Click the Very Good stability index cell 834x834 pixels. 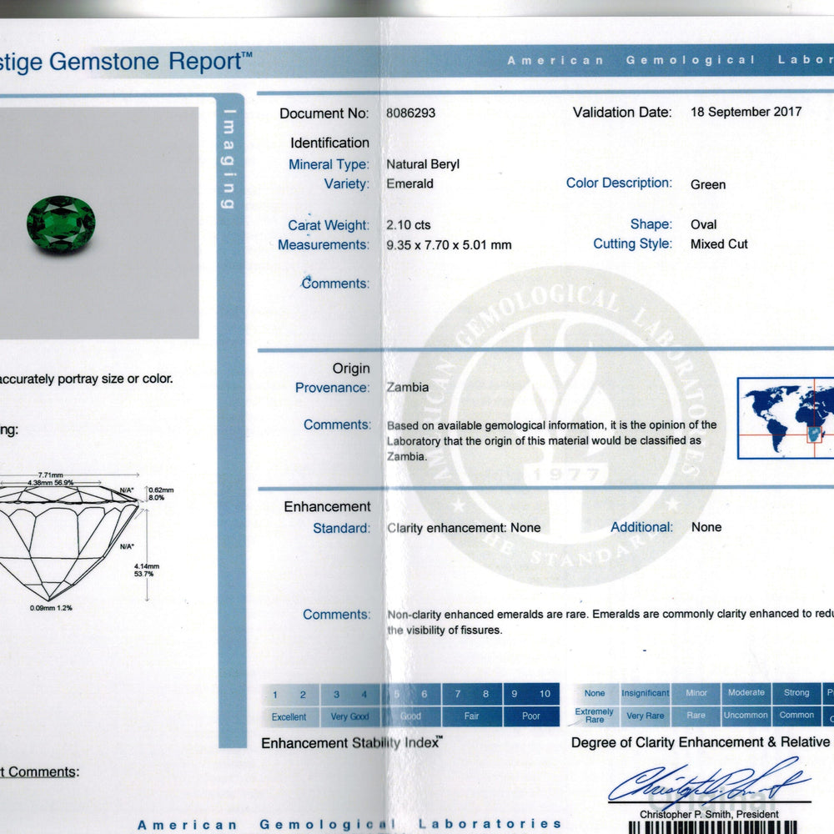(349, 716)
